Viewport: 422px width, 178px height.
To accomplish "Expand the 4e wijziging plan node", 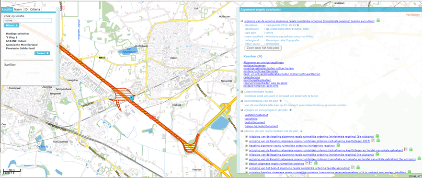I will pos(247,155).
